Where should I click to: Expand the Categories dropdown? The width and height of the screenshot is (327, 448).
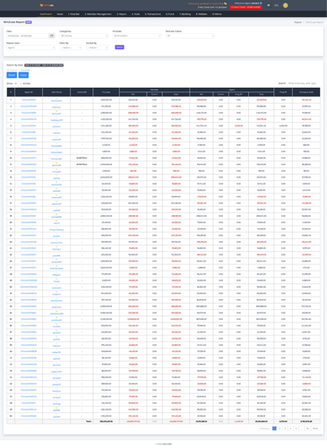(x=83, y=36)
